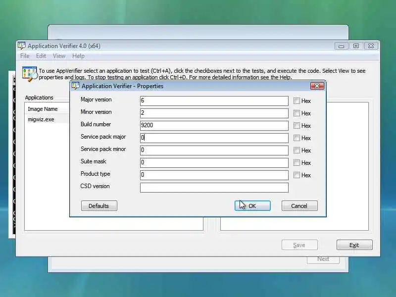Focus the Minor version field
This screenshot has height=297, width=396.
pos(214,113)
